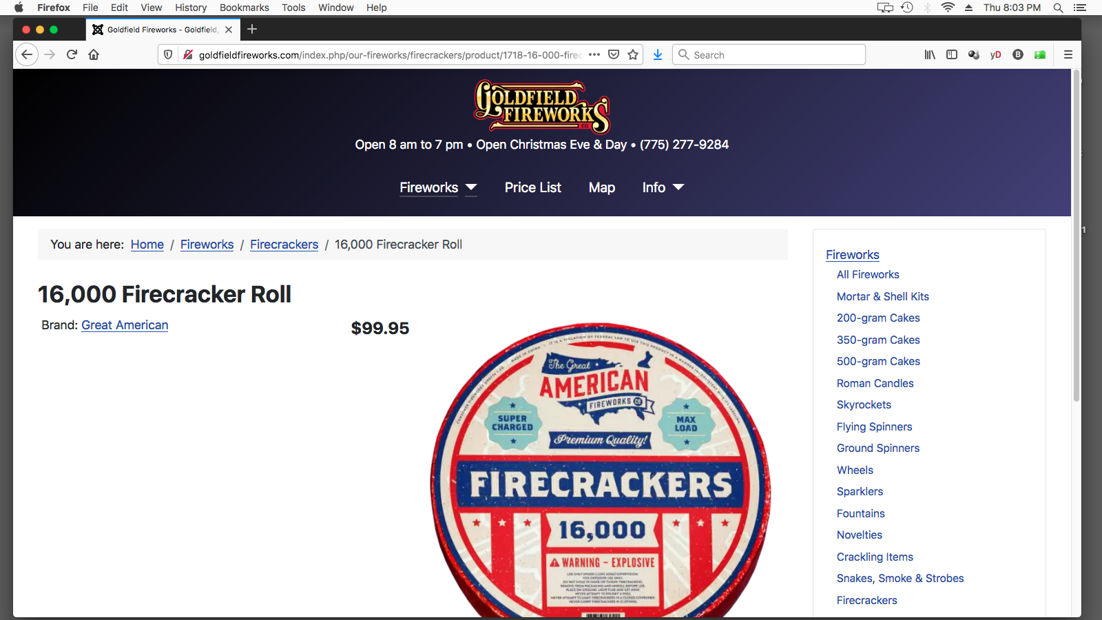
Task: Open the Price List page
Action: 533,187
